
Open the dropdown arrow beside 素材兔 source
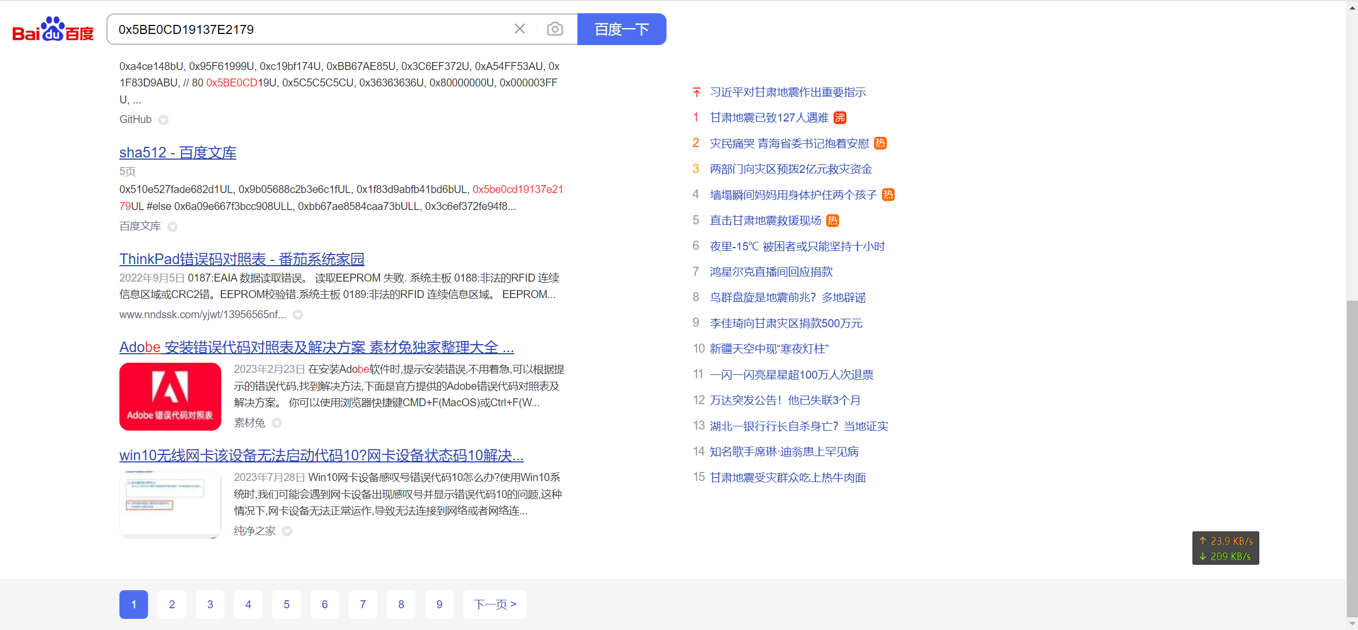pyautogui.click(x=277, y=423)
